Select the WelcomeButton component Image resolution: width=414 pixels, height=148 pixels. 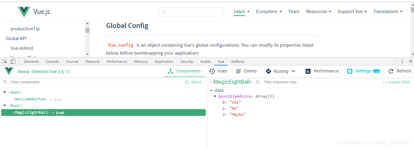point(30,99)
